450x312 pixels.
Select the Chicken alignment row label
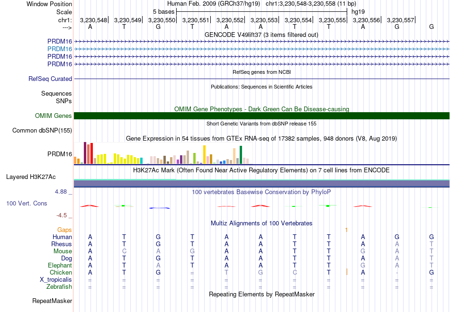point(61,272)
